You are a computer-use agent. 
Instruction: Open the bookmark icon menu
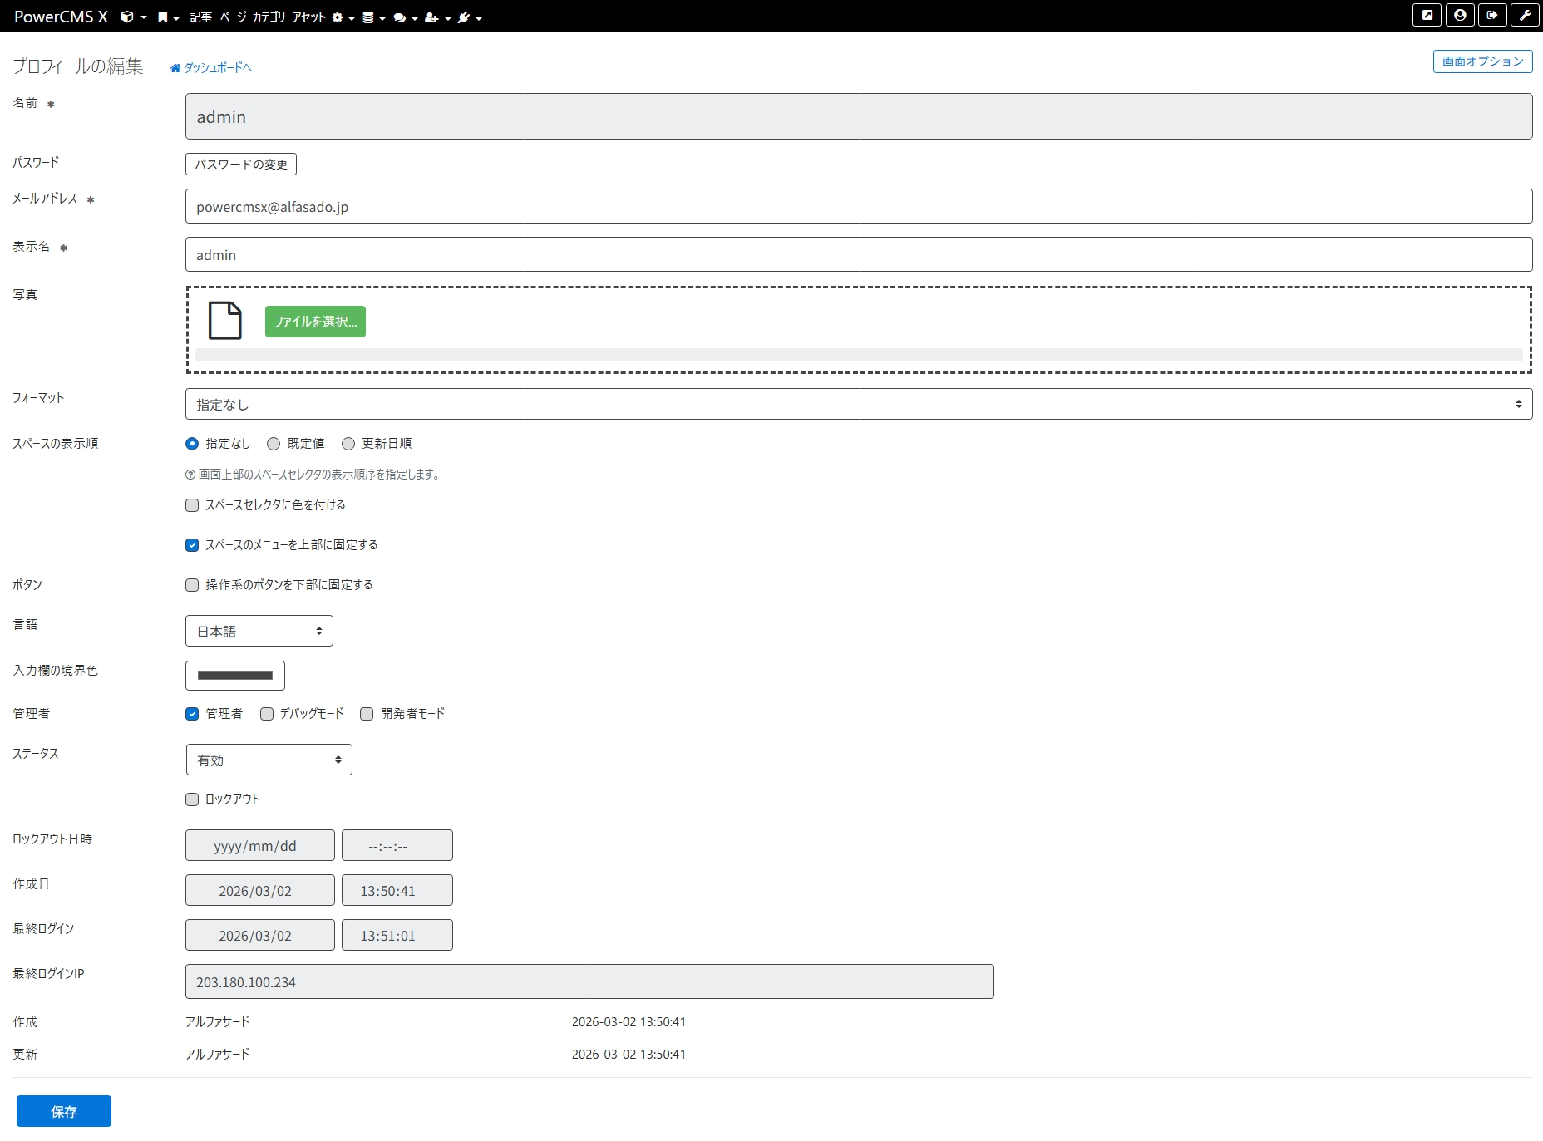(163, 17)
